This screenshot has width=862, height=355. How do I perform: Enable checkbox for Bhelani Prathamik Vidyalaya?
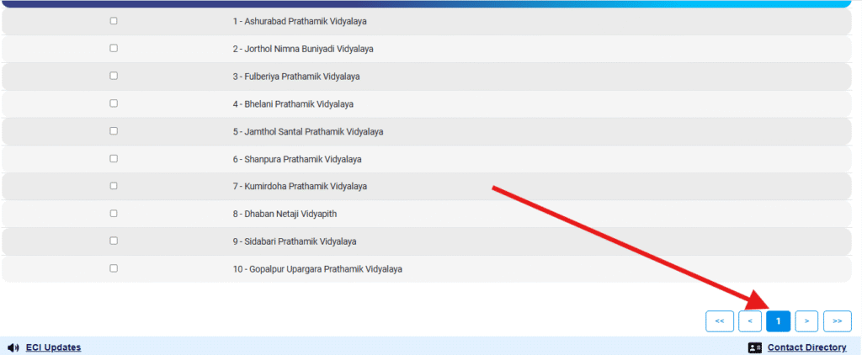pos(114,103)
